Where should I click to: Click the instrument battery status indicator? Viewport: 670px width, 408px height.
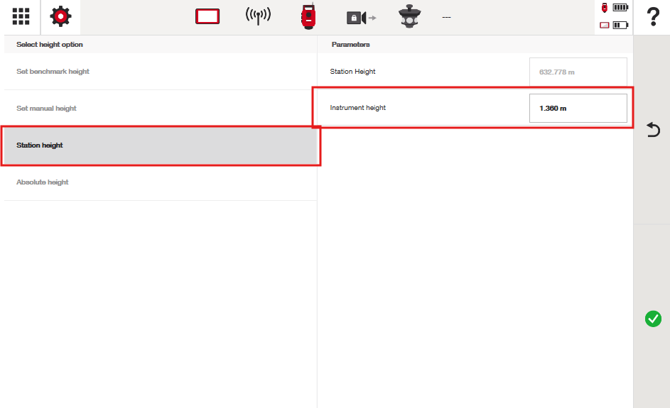coord(615,8)
